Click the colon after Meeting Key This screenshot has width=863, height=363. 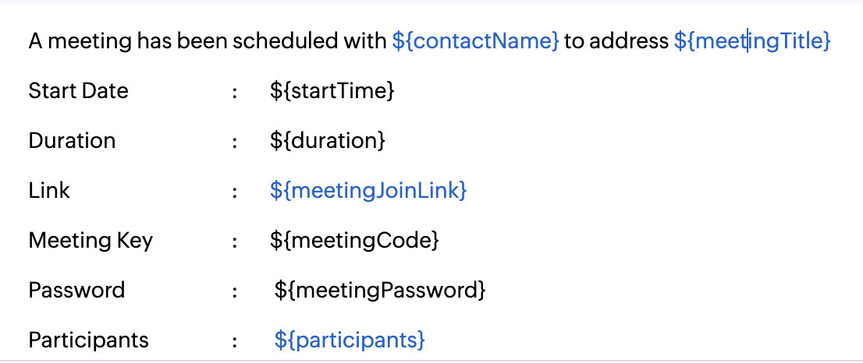coord(234,241)
